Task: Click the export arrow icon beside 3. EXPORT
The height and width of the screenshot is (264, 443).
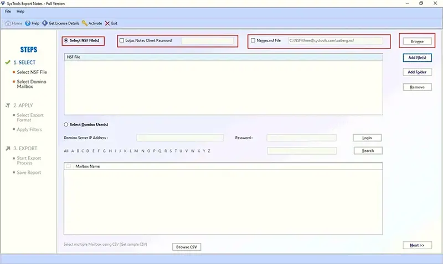Action: pos(8,148)
